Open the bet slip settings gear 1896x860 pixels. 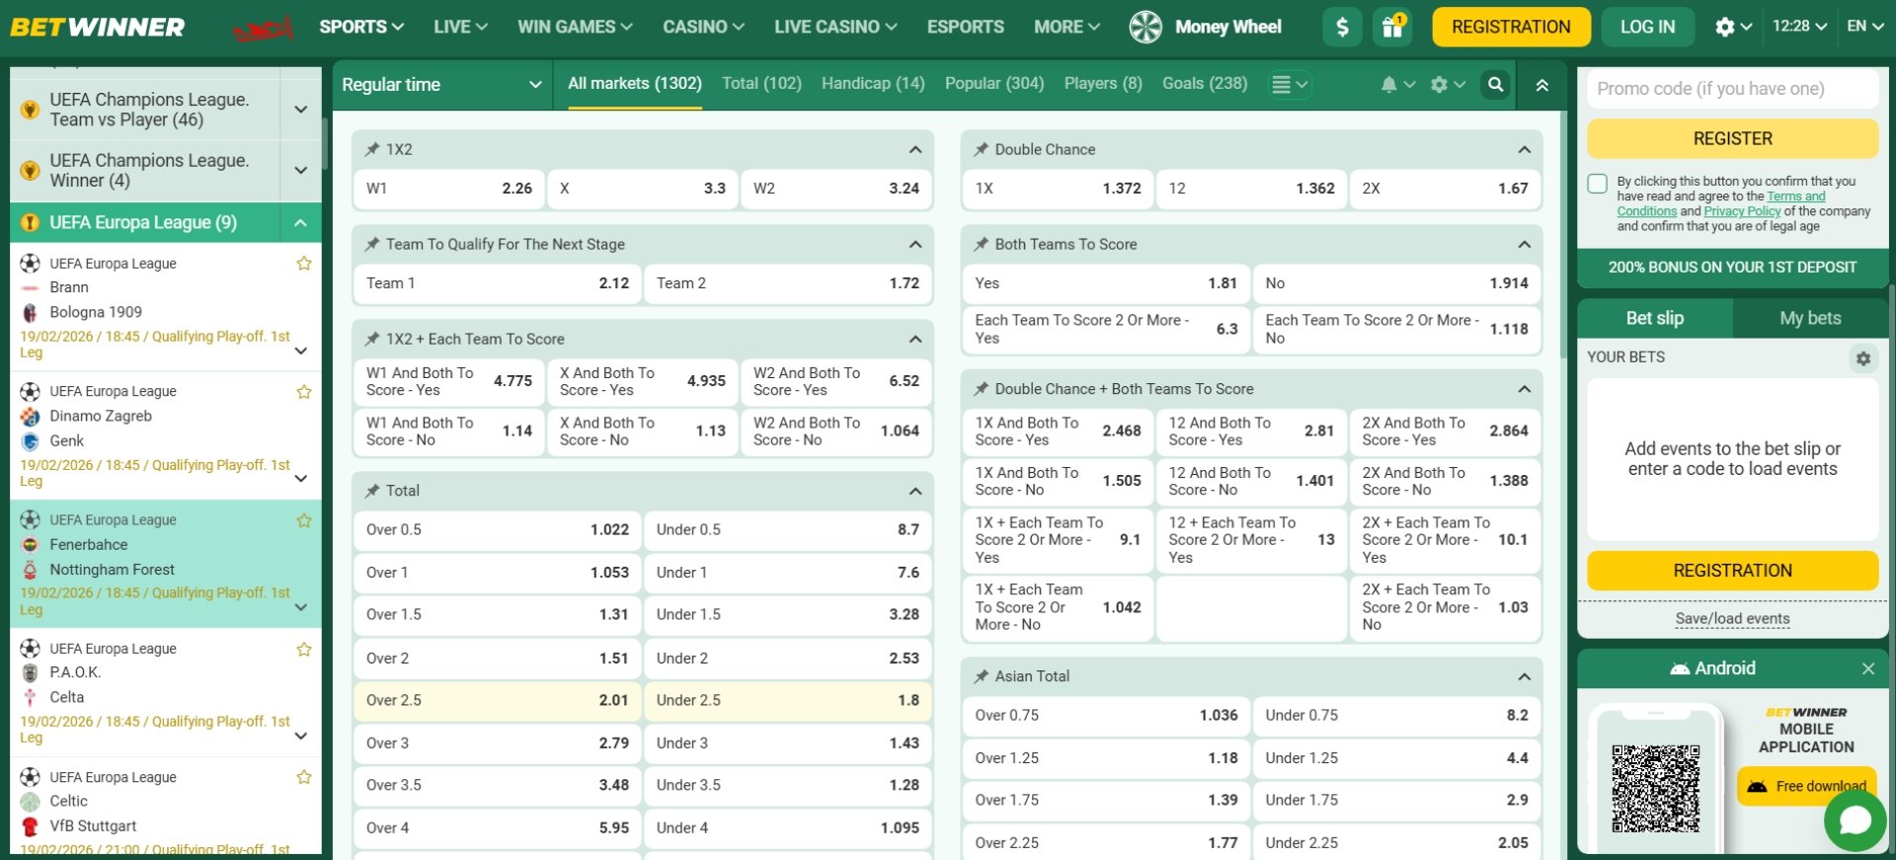[1862, 358]
